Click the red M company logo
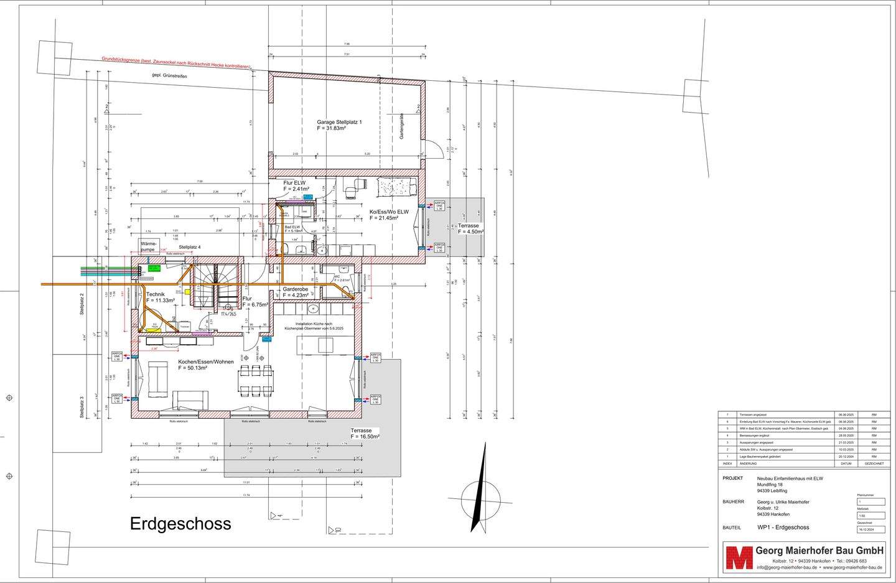This screenshot has width=896, height=583. 738,557
